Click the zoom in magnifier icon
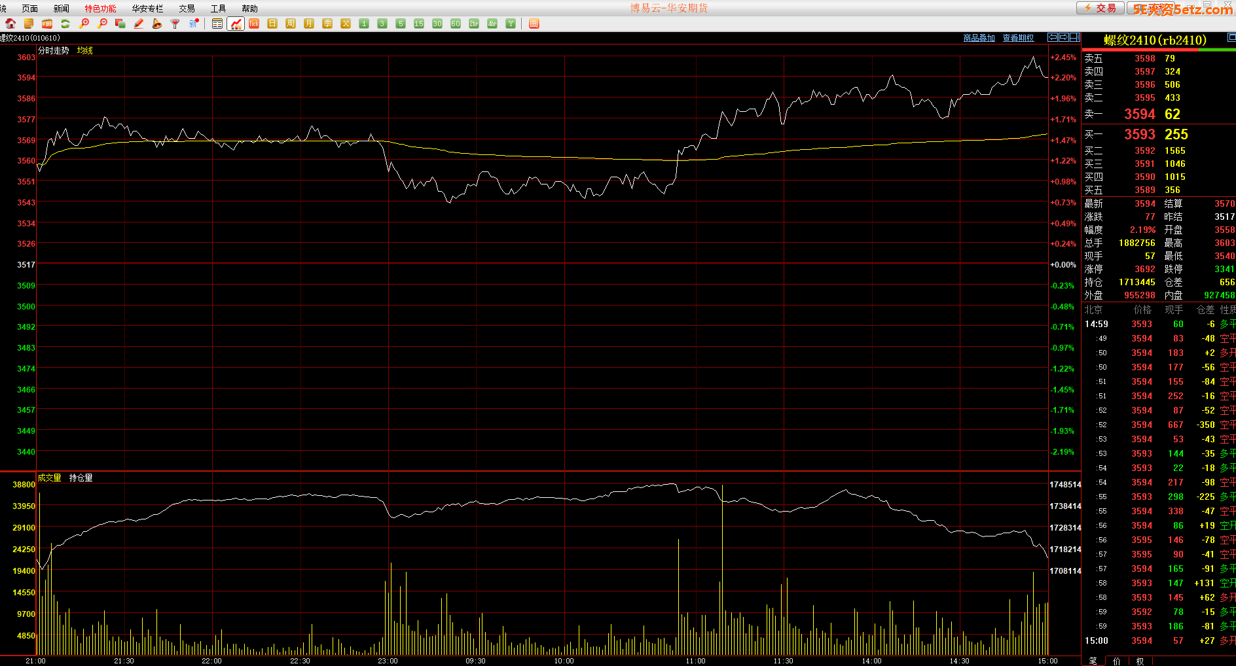The image size is (1236, 666). (84, 24)
